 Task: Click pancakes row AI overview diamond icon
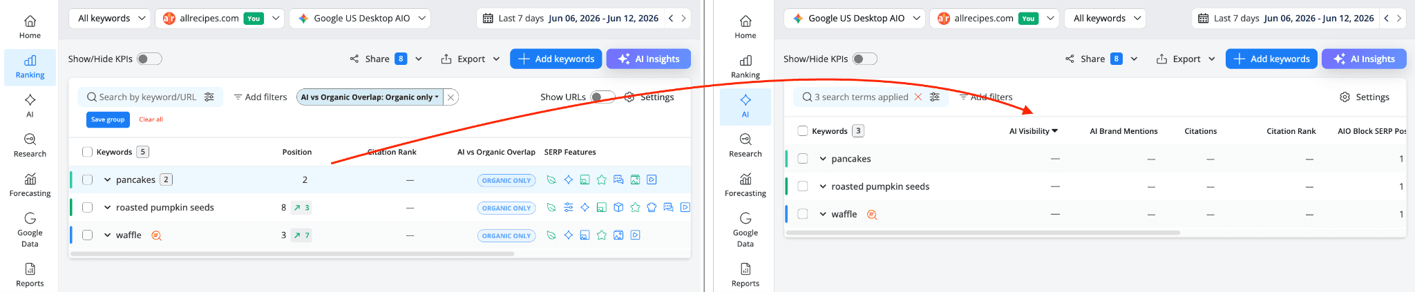click(568, 179)
